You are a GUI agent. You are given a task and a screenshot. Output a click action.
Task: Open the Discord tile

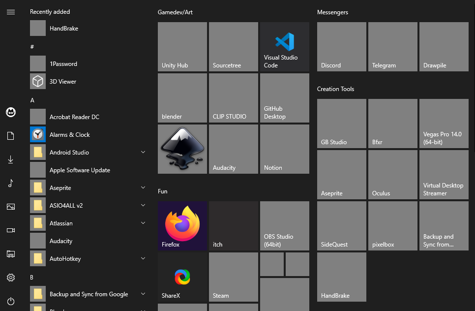(x=342, y=47)
